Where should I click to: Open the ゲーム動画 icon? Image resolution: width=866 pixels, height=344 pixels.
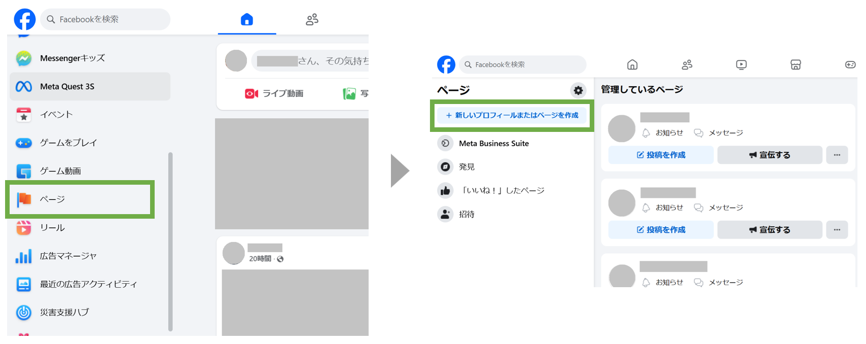pyautogui.click(x=24, y=171)
